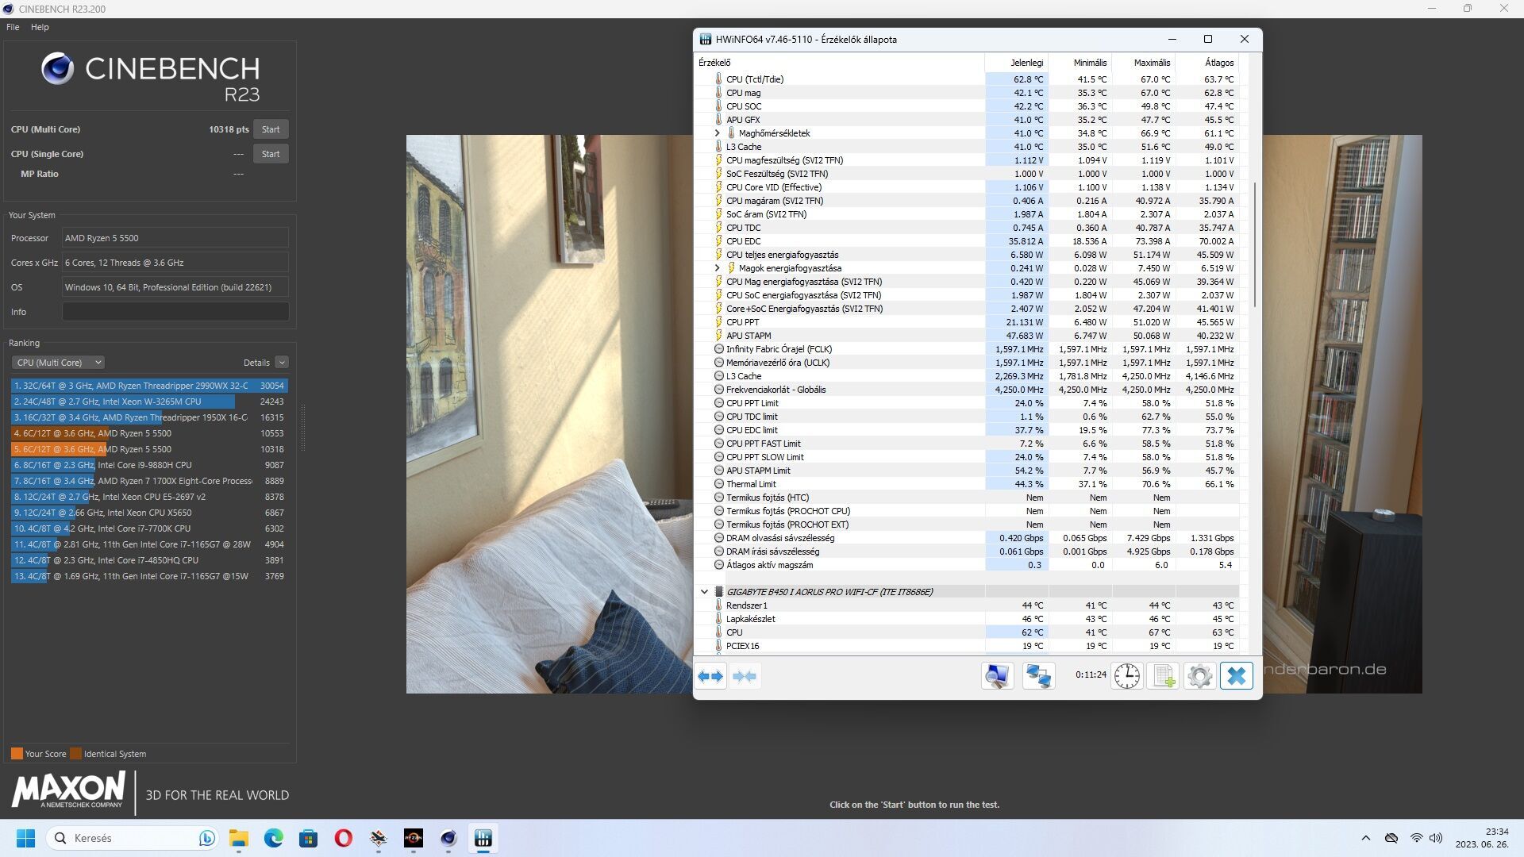The image size is (1524, 857).
Task: Open Wi-Fi network tray icon
Action: tap(1416, 838)
